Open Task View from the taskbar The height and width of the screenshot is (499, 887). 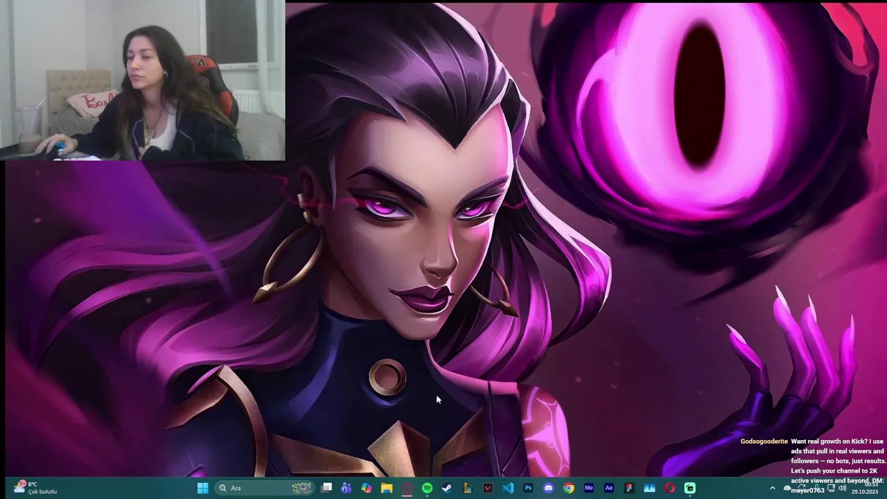326,488
